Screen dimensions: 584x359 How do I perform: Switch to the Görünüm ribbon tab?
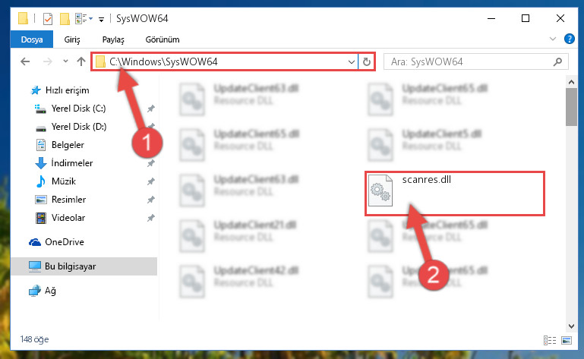point(163,39)
